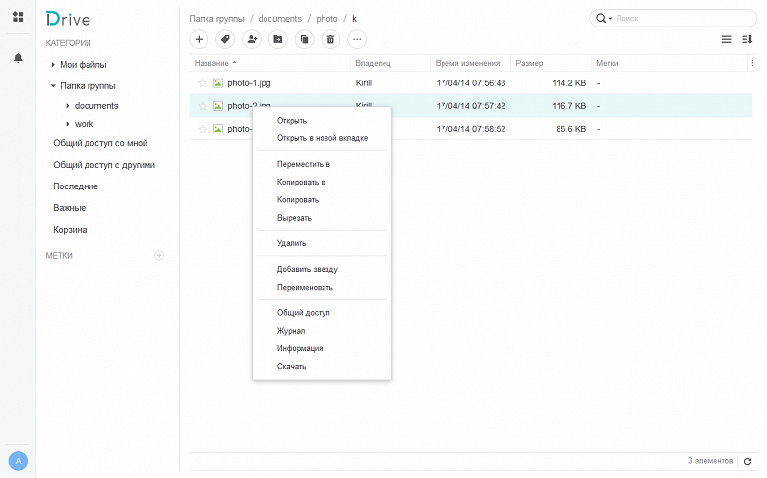Click the user avatar A icon
The width and height of the screenshot is (767, 478).
(x=18, y=461)
